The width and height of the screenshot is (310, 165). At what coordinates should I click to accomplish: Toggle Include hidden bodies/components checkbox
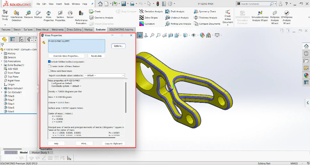click(x=49, y=62)
